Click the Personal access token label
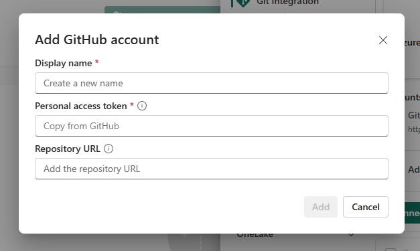 81,106
